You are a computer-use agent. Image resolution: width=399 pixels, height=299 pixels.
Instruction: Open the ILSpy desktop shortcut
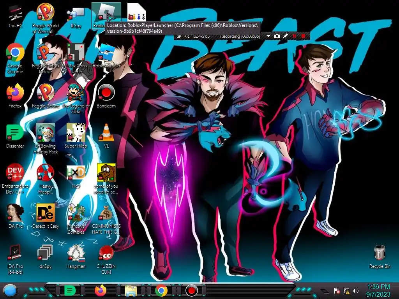[x=76, y=17]
